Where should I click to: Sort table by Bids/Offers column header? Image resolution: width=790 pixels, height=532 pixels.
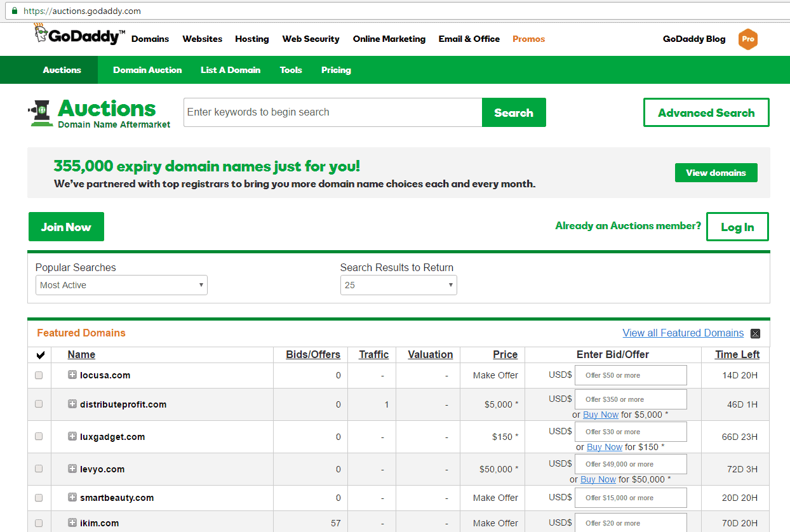[x=313, y=354]
